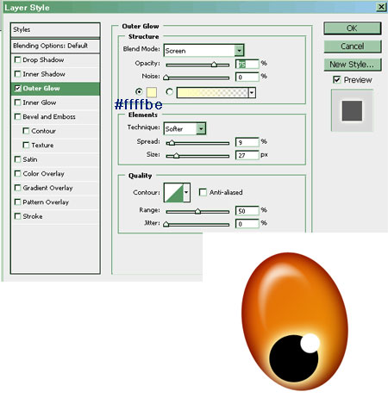Check the Bevel and Emboss checkbox
This screenshot has height=410, width=388.
(17, 116)
